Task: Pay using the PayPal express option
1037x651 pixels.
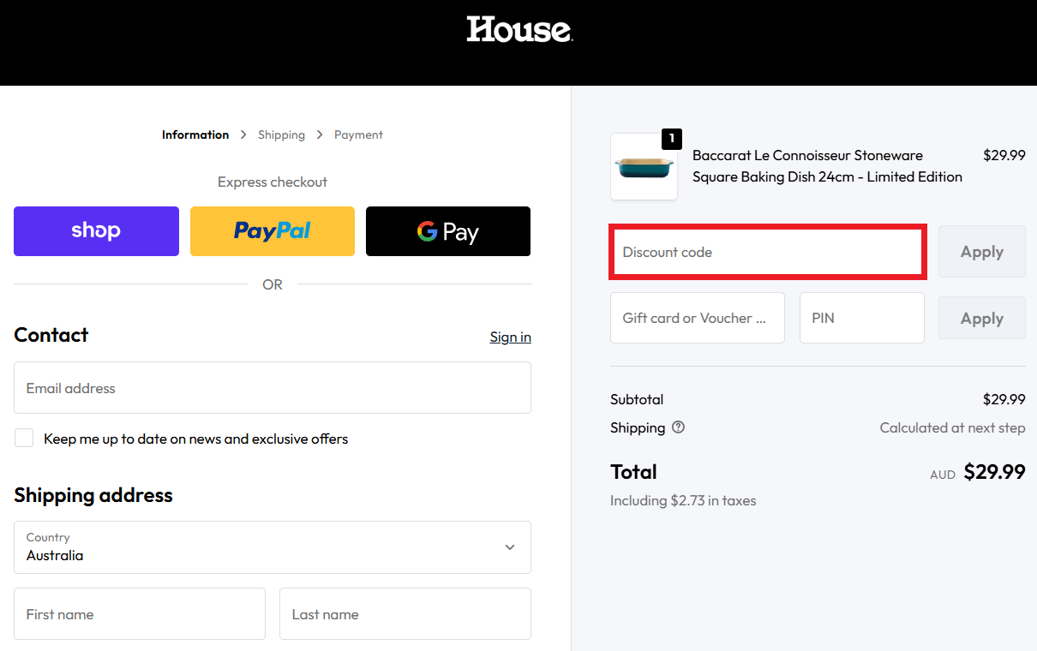Action: click(272, 230)
